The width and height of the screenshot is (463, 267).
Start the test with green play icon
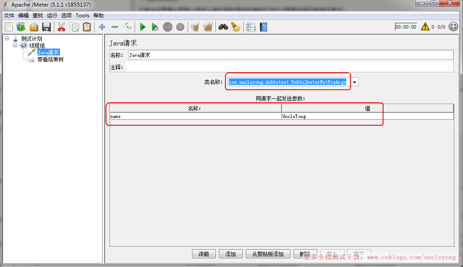point(142,27)
